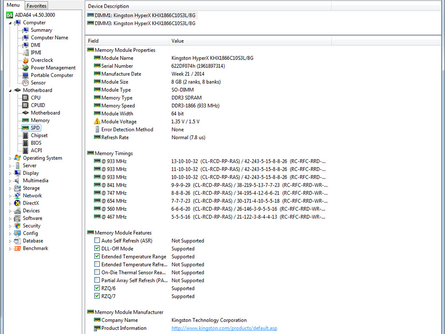Click the Storage drive icon
The height and width of the screenshot is (334, 445).
[17, 188]
